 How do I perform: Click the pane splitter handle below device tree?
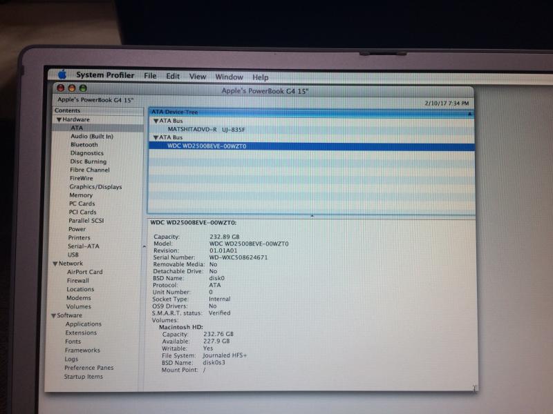point(312,216)
